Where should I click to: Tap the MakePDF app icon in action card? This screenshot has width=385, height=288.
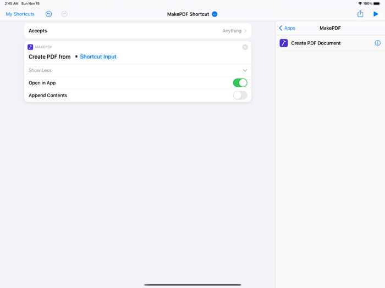30,47
